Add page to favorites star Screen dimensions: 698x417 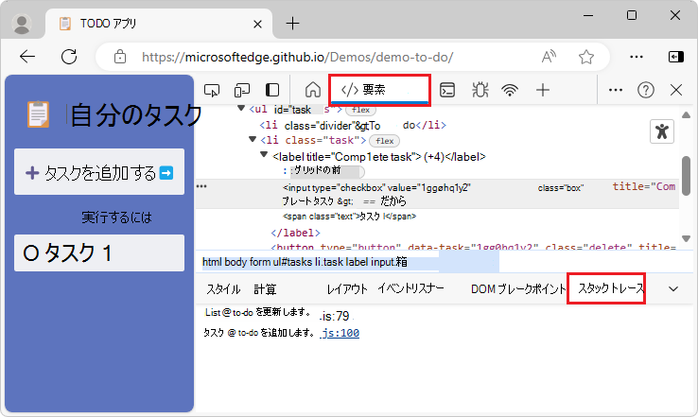pyautogui.click(x=585, y=57)
